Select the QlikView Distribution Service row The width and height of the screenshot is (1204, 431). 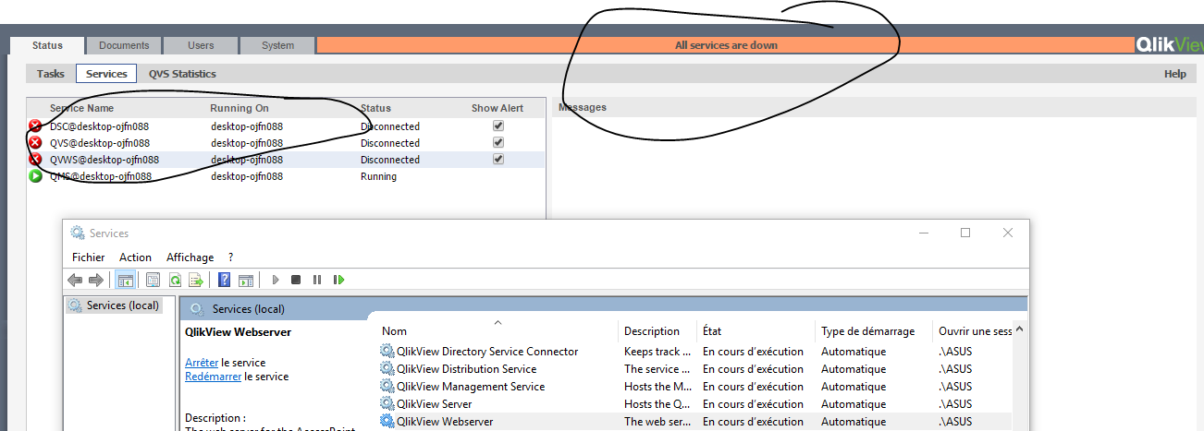click(x=695, y=368)
